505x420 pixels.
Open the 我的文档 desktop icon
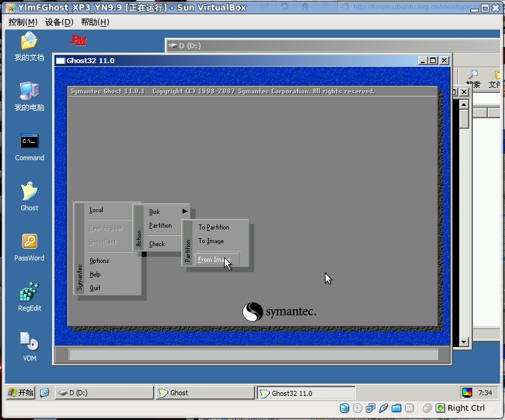(29, 46)
